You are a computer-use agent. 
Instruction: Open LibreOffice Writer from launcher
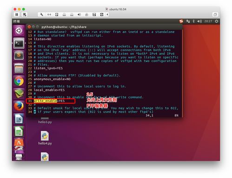[x=19, y=119]
